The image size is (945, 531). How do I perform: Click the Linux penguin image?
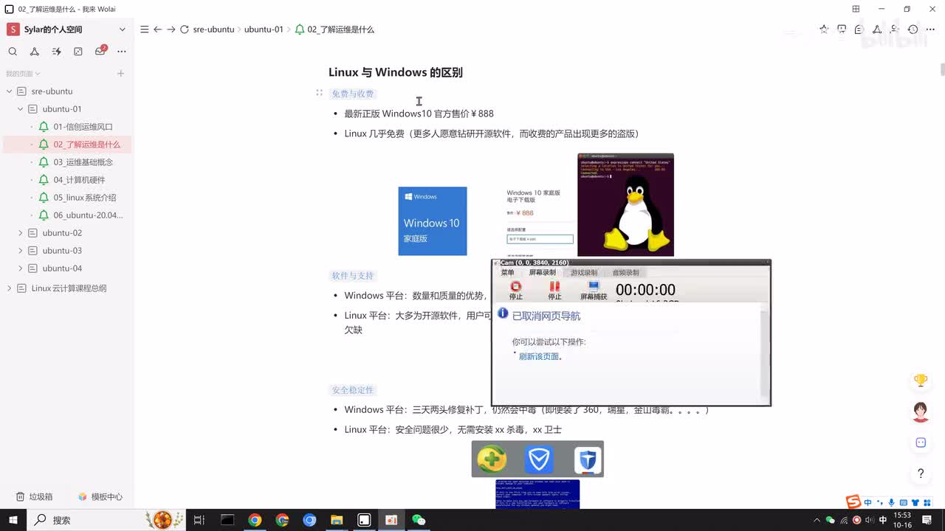pos(625,205)
